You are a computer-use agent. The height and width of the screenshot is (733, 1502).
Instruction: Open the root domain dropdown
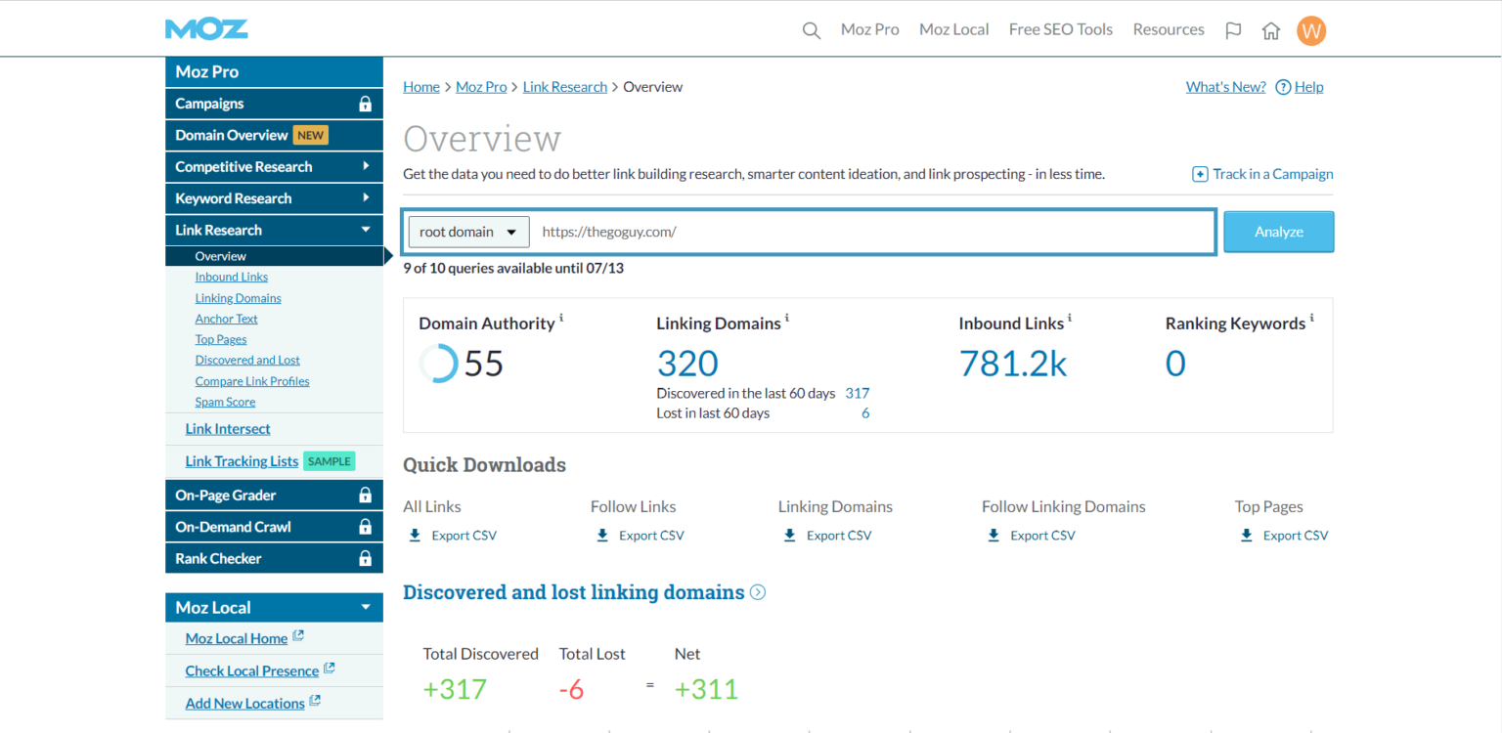pos(468,232)
